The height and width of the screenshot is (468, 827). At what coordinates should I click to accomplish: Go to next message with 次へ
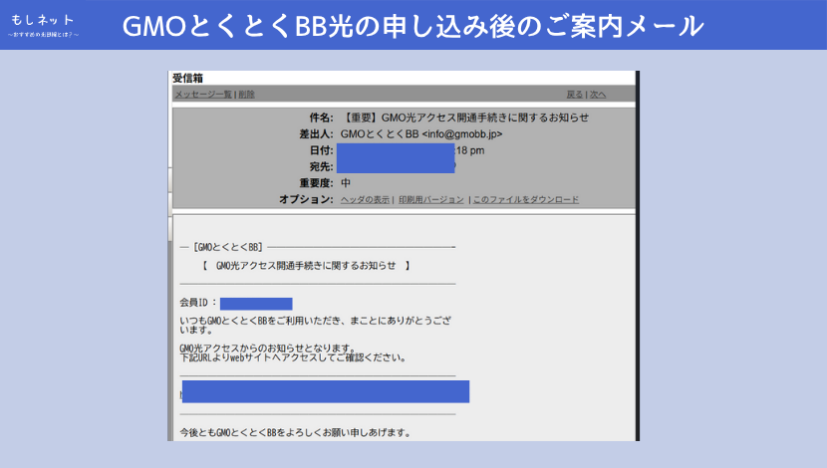point(598,95)
